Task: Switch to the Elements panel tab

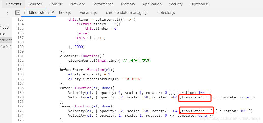Action: 13,4
